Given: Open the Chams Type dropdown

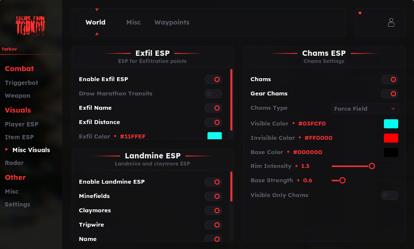Looking at the screenshot, I should [365, 109].
